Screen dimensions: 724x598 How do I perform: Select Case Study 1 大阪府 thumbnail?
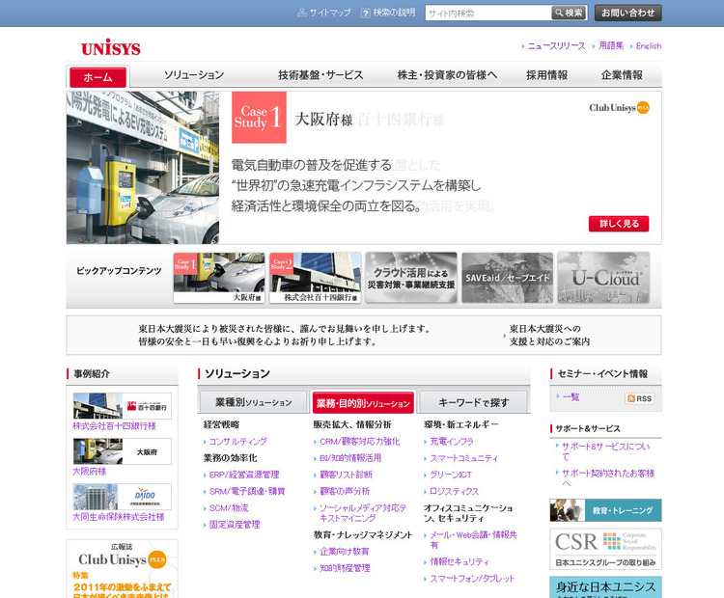tap(219, 278)
